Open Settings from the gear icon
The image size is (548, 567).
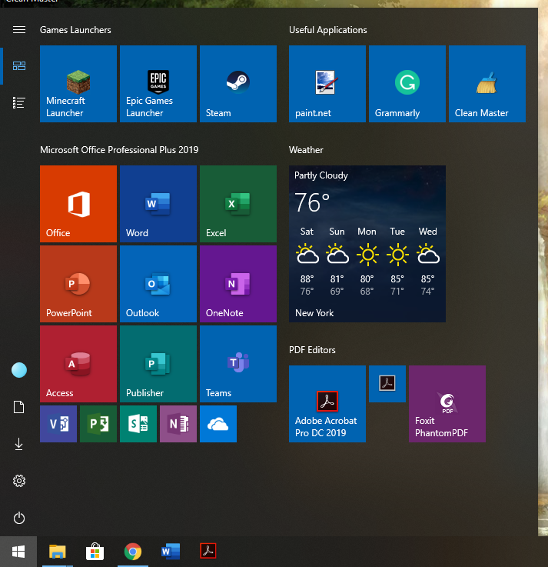19,481
